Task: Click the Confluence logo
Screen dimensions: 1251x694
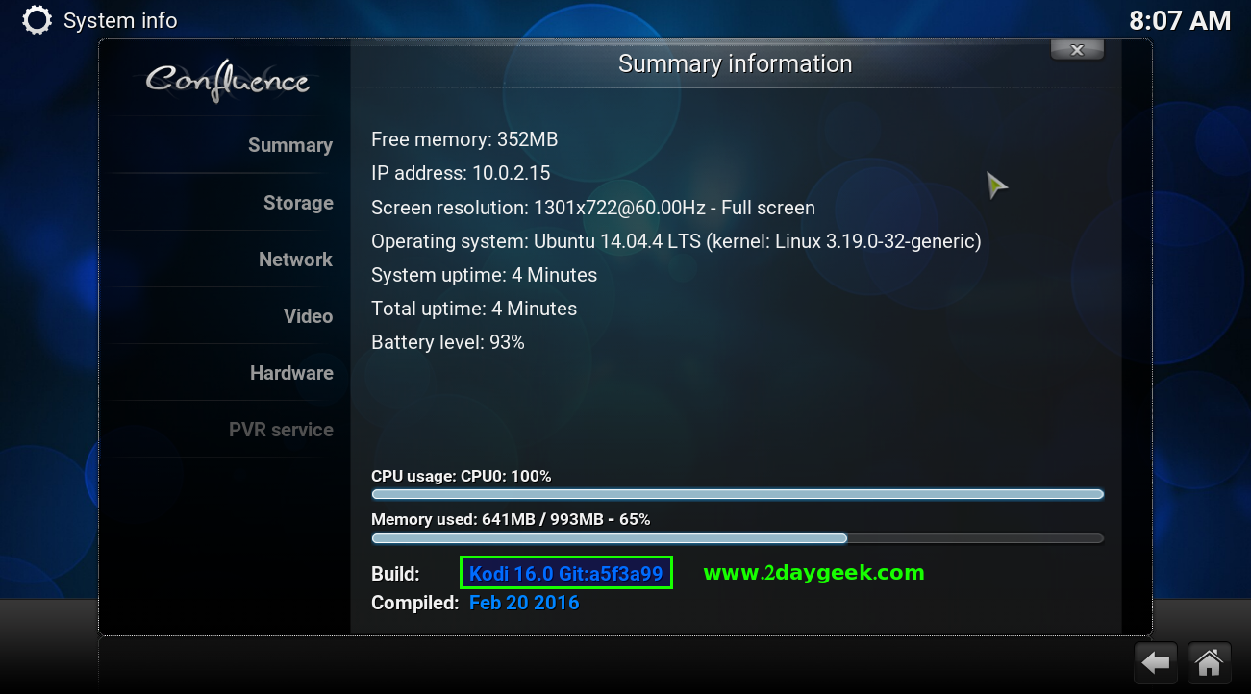Action: (227, 80)
